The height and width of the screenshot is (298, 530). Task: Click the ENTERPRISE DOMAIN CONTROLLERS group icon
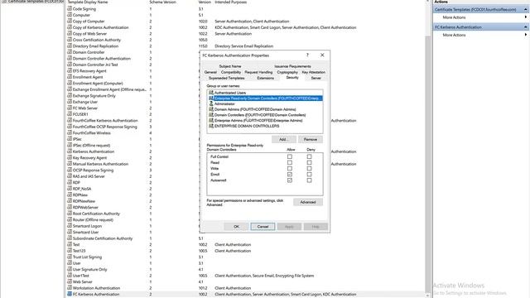211,126
